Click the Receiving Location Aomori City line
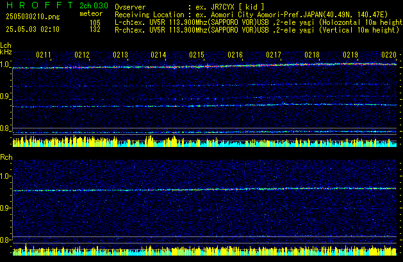This screenshot has height=262, width=403. point(251,15)
